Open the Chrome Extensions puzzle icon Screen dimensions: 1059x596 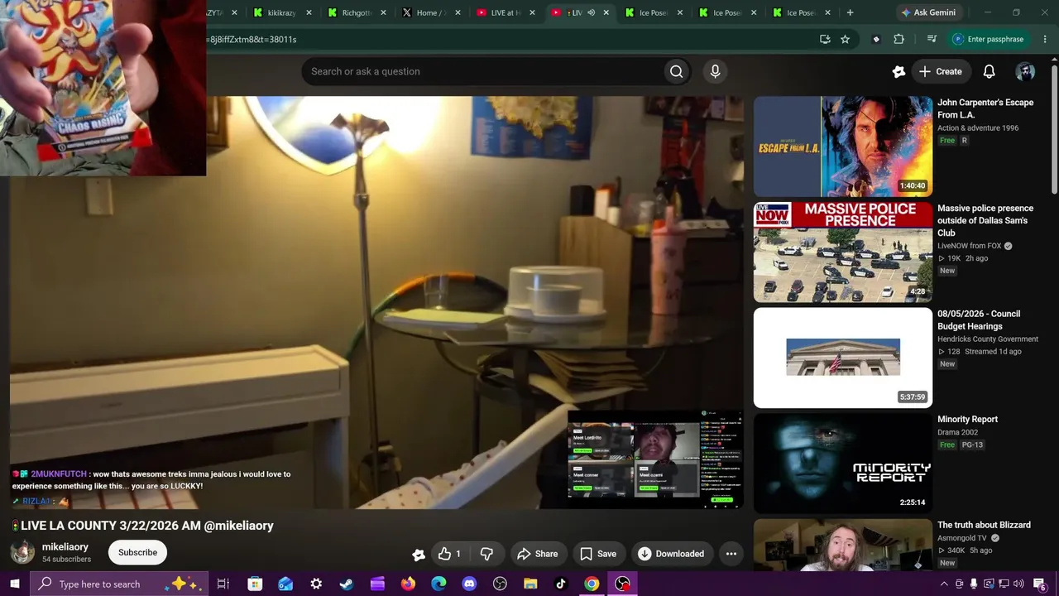click(899, 39)
